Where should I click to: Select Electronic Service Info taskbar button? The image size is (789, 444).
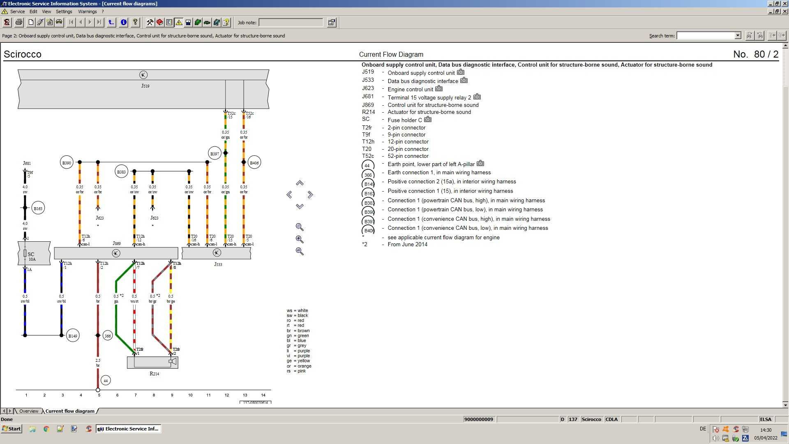click(128, 429)
